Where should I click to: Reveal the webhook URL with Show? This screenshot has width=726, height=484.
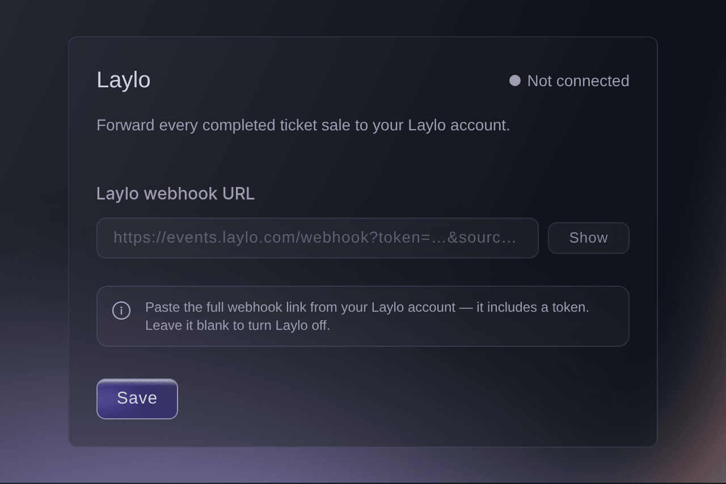coord(588,238)
